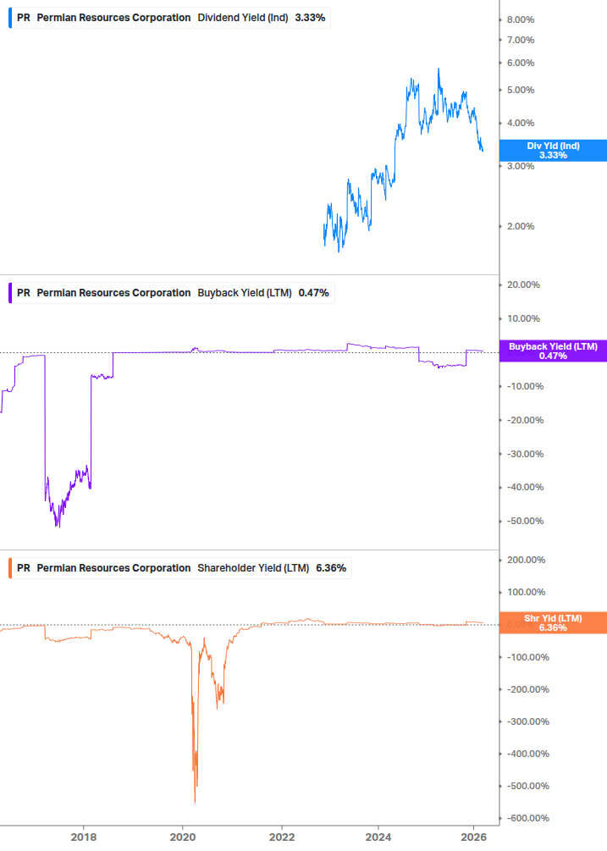Image resolution: width=607 pixels, height=851 pixels.
Task: Select the purple Buyback Yield color bar
Action: pyautogui.click(x=10, y=293)
